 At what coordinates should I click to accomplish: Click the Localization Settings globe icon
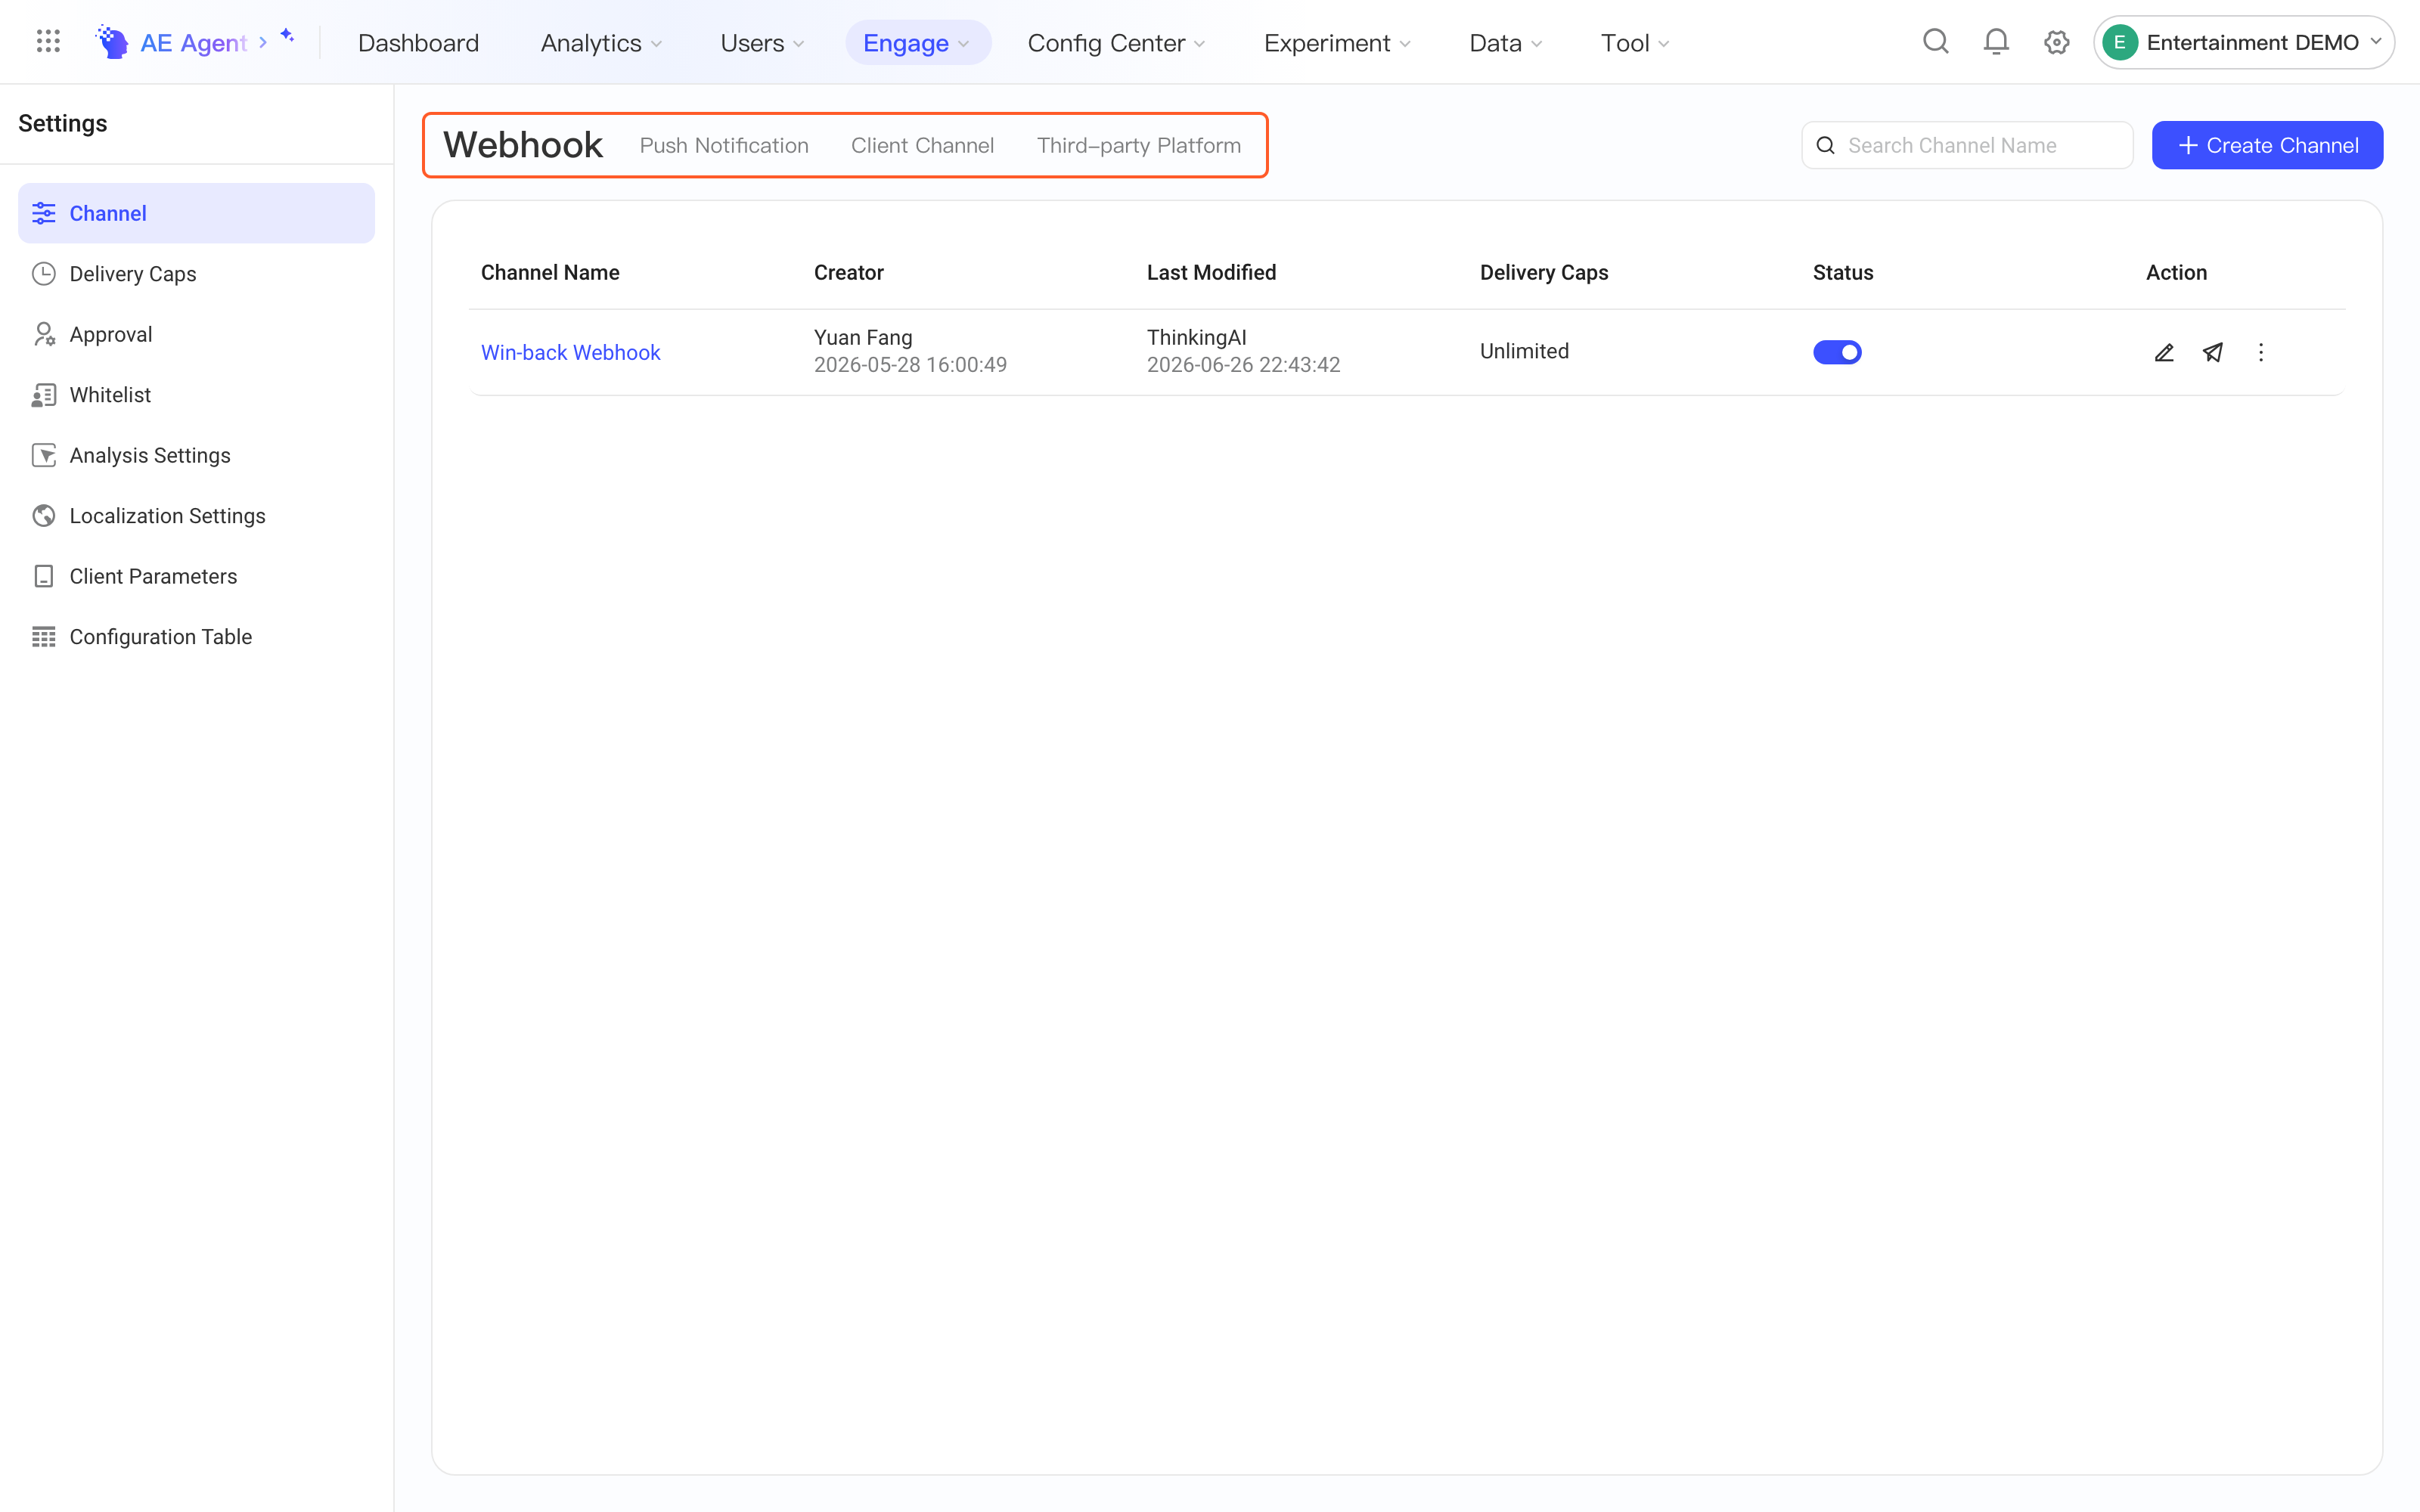44,516
